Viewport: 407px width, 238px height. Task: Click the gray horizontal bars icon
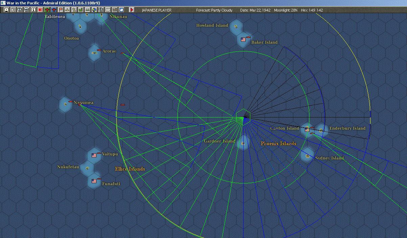tap(115, 10)
